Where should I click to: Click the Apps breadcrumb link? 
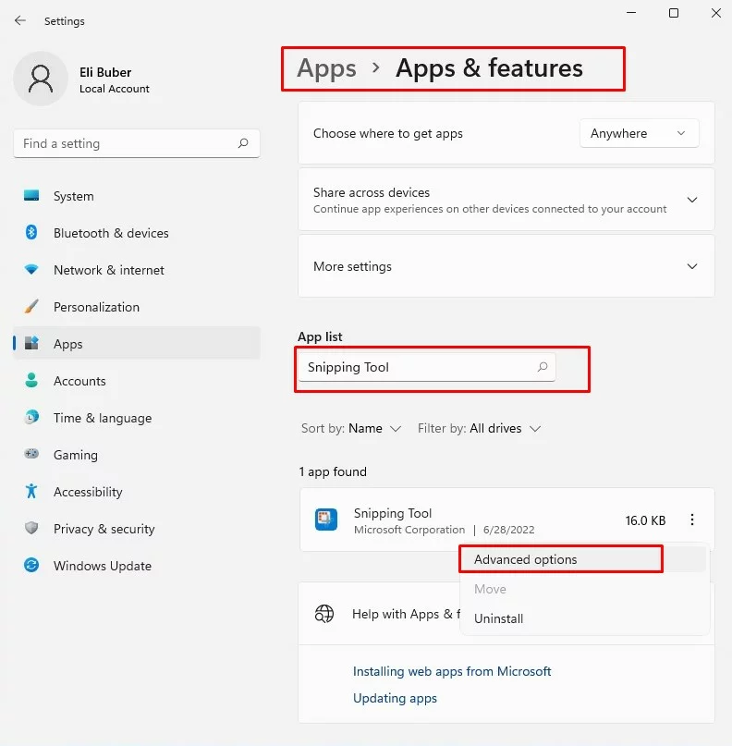pyautogui.click(x=327, y=68)
